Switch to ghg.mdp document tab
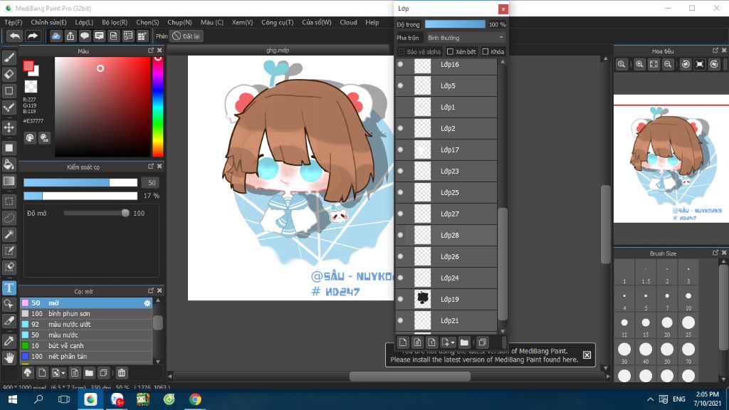The width and height of the screenshot is (729, 410). coord(278,51)
